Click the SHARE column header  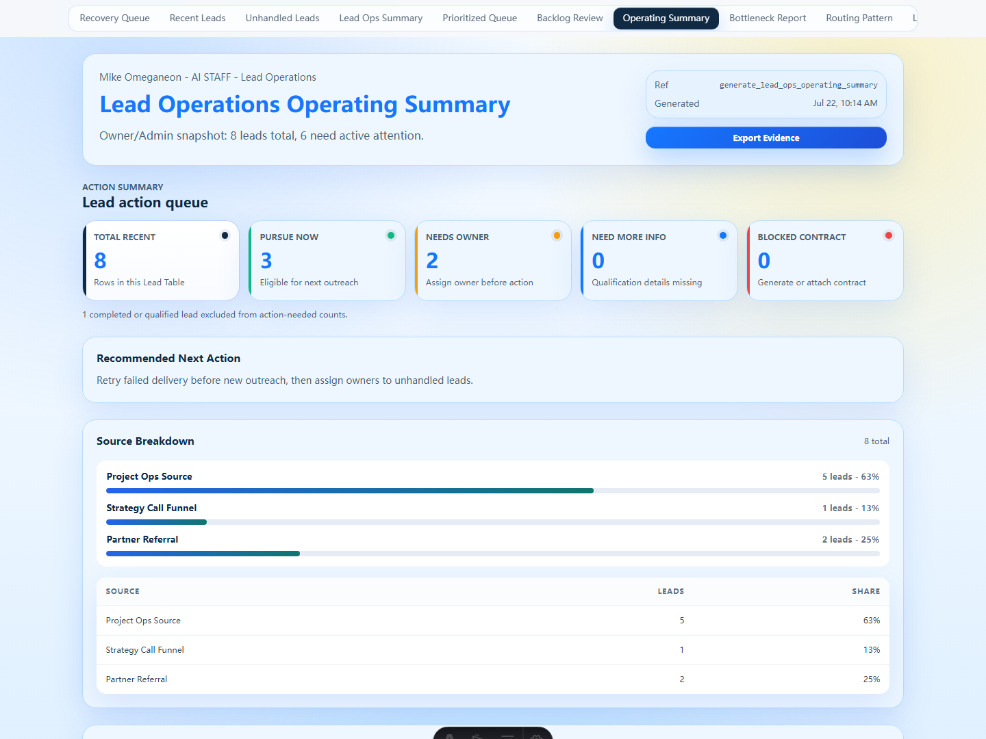pos(866,591)
